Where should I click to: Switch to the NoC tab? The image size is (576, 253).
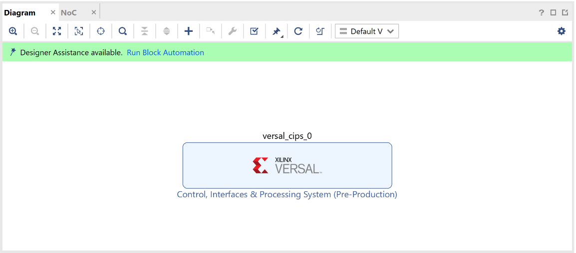(x=69, y=12)
